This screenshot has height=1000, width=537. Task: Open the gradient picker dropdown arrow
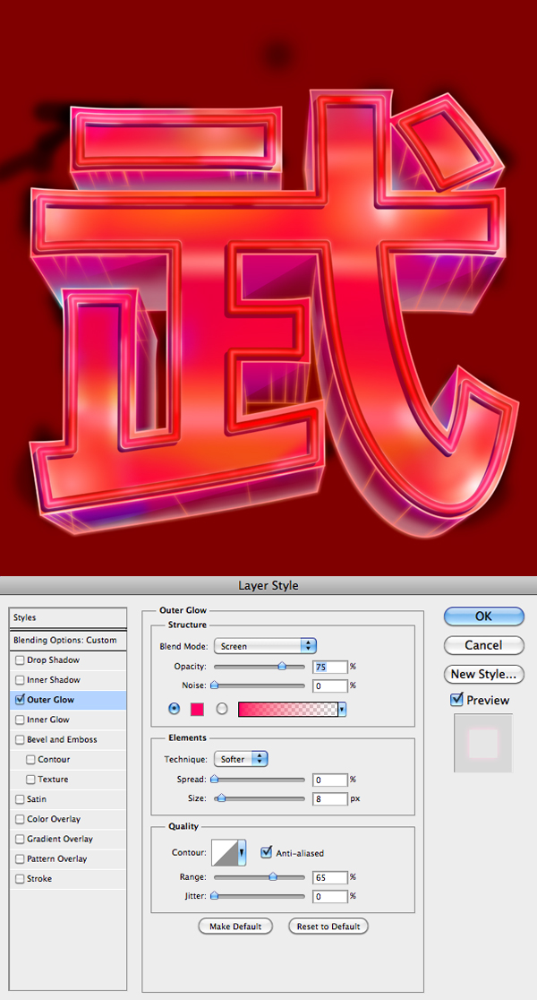coord(343,709)
